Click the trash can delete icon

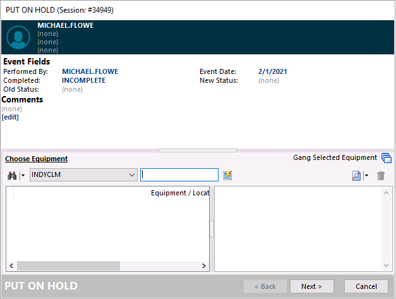tap(381, 176)
